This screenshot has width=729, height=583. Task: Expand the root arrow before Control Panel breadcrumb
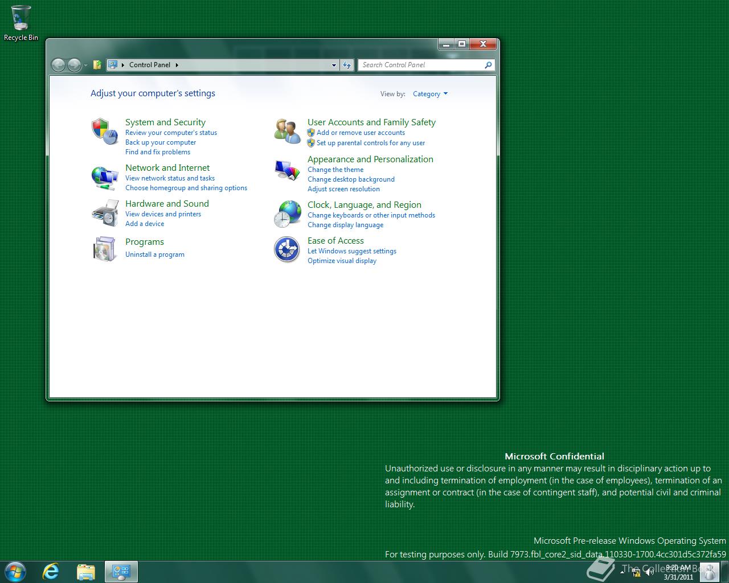pos(123,65)
